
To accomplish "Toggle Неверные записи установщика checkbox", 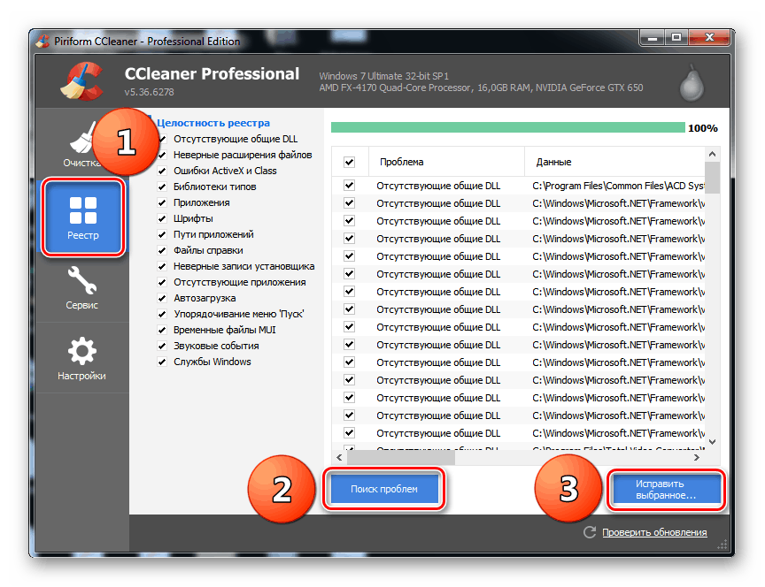I will 162,266.
